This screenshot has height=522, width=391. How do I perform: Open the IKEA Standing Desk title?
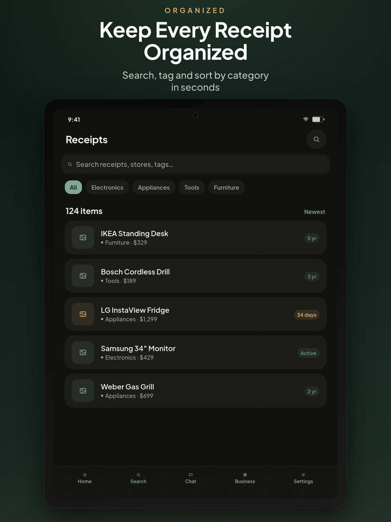135,234
